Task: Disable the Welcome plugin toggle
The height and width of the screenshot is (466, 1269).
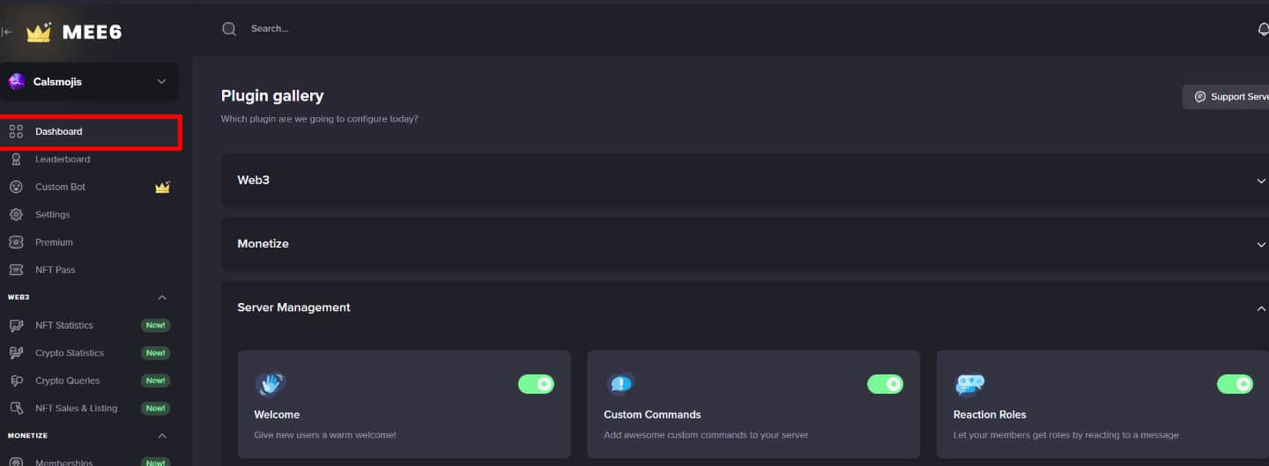Action: (x=536, y=384)
